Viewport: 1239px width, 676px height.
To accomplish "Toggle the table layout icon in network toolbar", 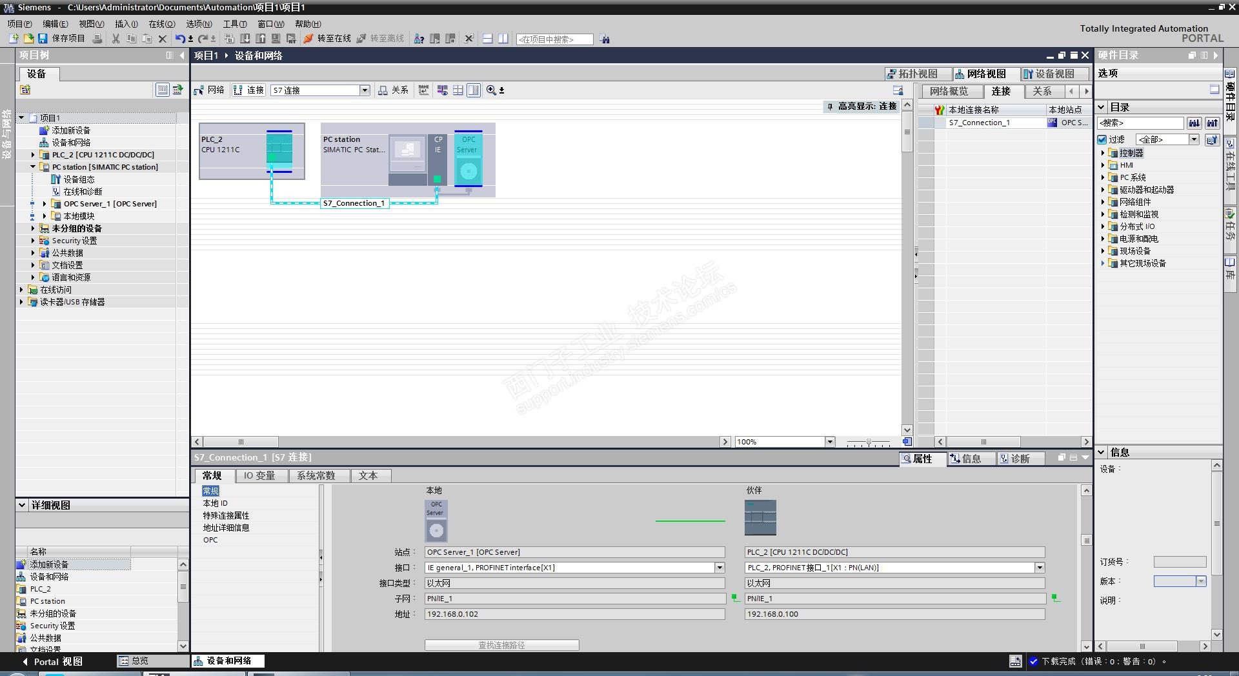I will 474,90.
